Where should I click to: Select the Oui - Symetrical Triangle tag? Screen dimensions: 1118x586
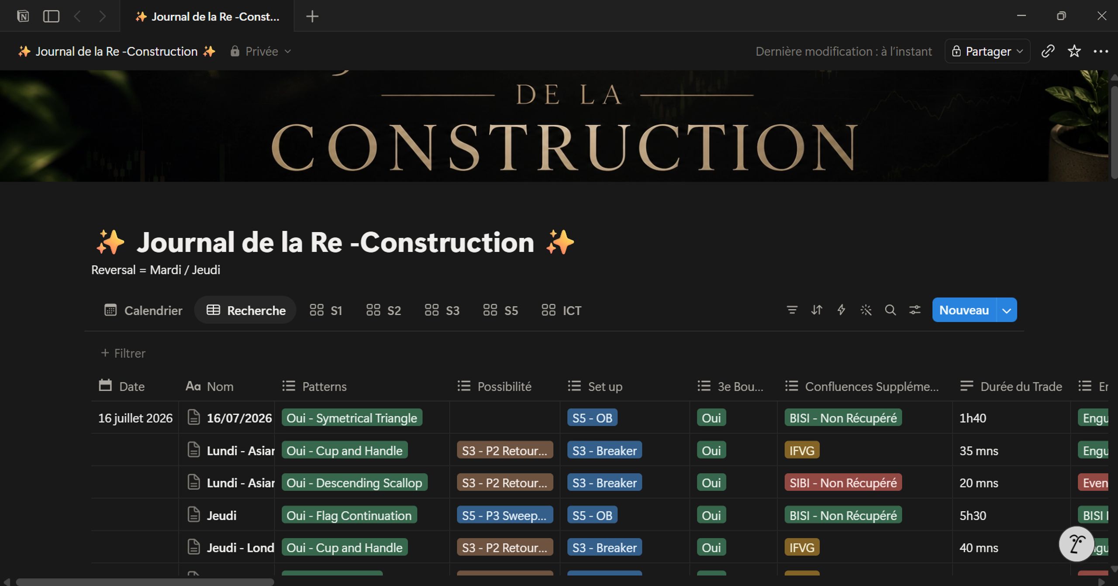pos(352,418)
